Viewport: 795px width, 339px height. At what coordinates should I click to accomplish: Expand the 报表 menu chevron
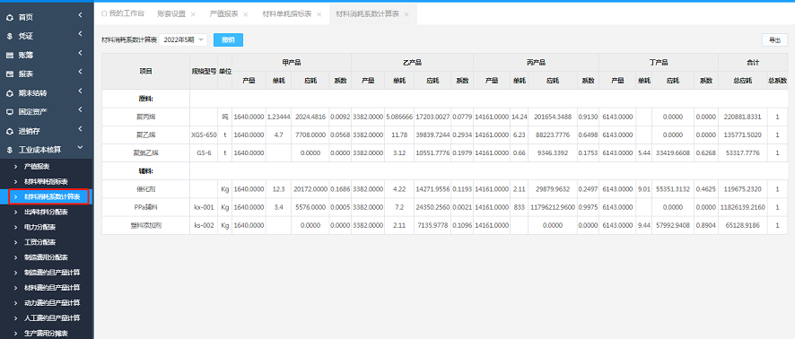[x=80, y=72]
